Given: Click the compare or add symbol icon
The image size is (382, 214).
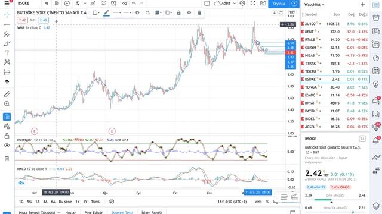Looking at the screenshot, I should pyautogui.click(x=67, y=4).
